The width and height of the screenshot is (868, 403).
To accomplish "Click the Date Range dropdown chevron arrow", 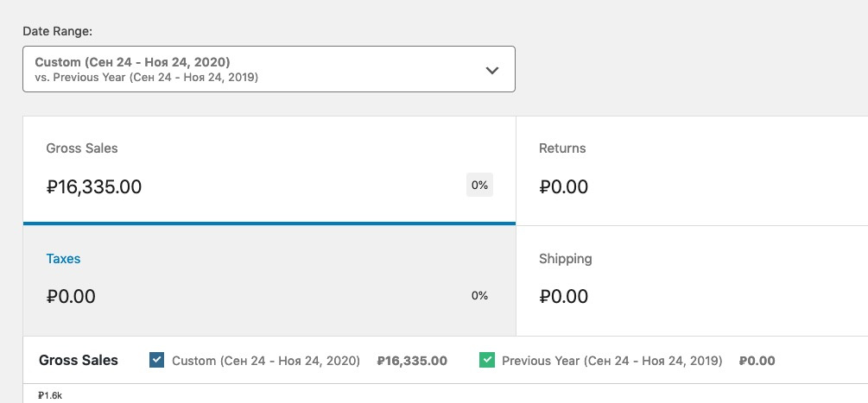I will [x=492, y=70].
